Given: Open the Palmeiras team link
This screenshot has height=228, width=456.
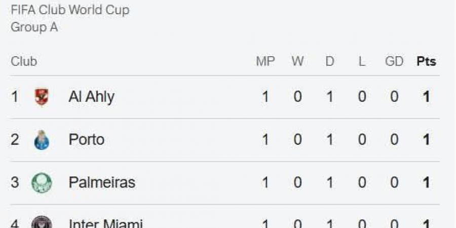Looking at the screenshot, I should [x=102, y=182].
